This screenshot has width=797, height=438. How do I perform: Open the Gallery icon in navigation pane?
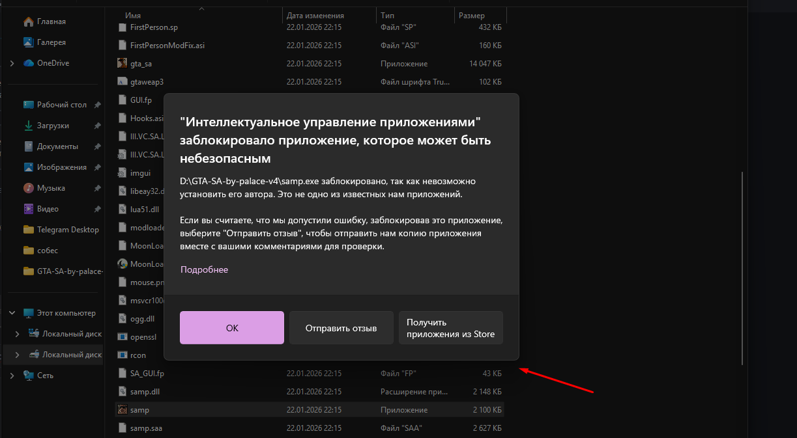click(29, 42)
